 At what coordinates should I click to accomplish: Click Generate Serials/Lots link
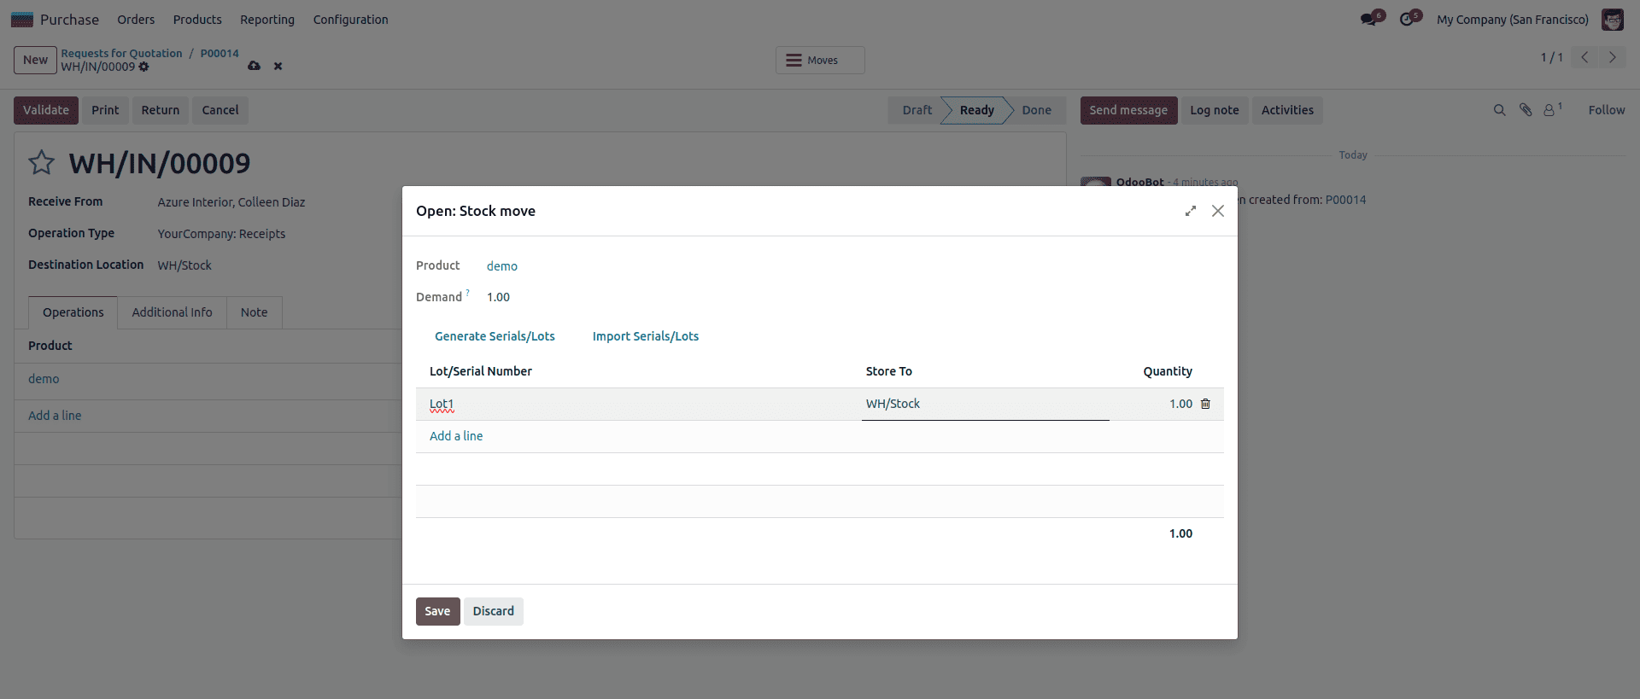tap(495, 336)
